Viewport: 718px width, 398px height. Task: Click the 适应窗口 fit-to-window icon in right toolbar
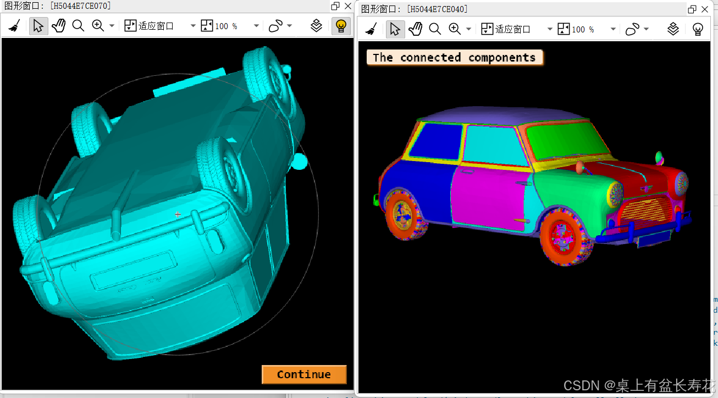[487, 29]
